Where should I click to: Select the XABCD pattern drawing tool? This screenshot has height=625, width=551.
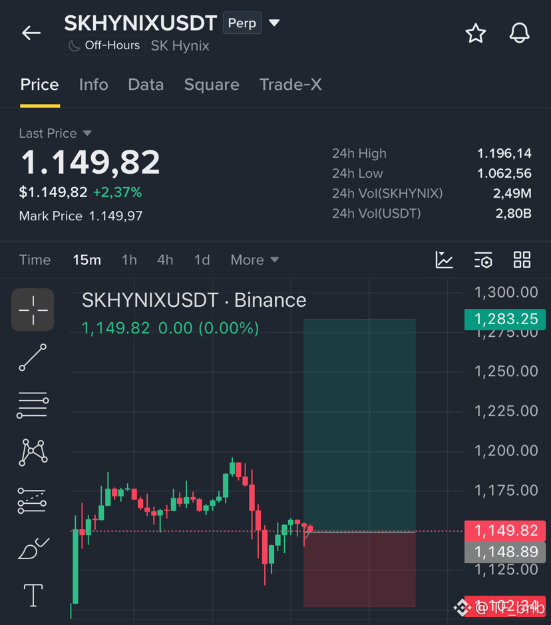33,453
